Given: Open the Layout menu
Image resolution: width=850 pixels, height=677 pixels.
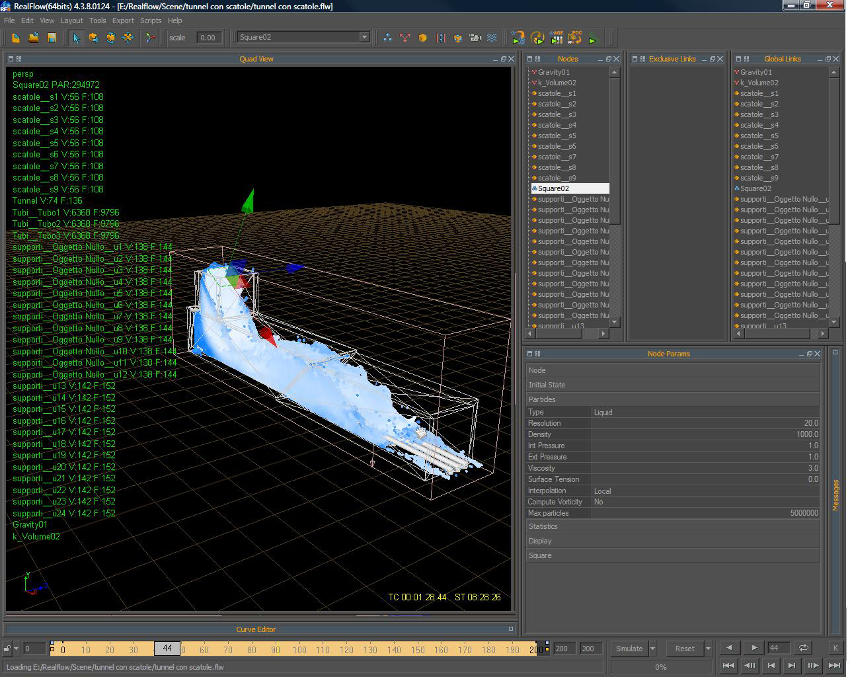Looking at the screenshot, I should point(71,20).
